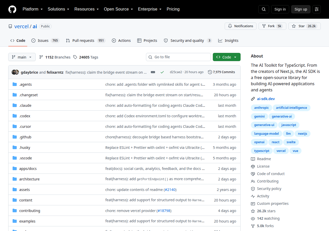Click the GitHub logo home icon
The width and height of the screenshot is (329, 231).
12,9
